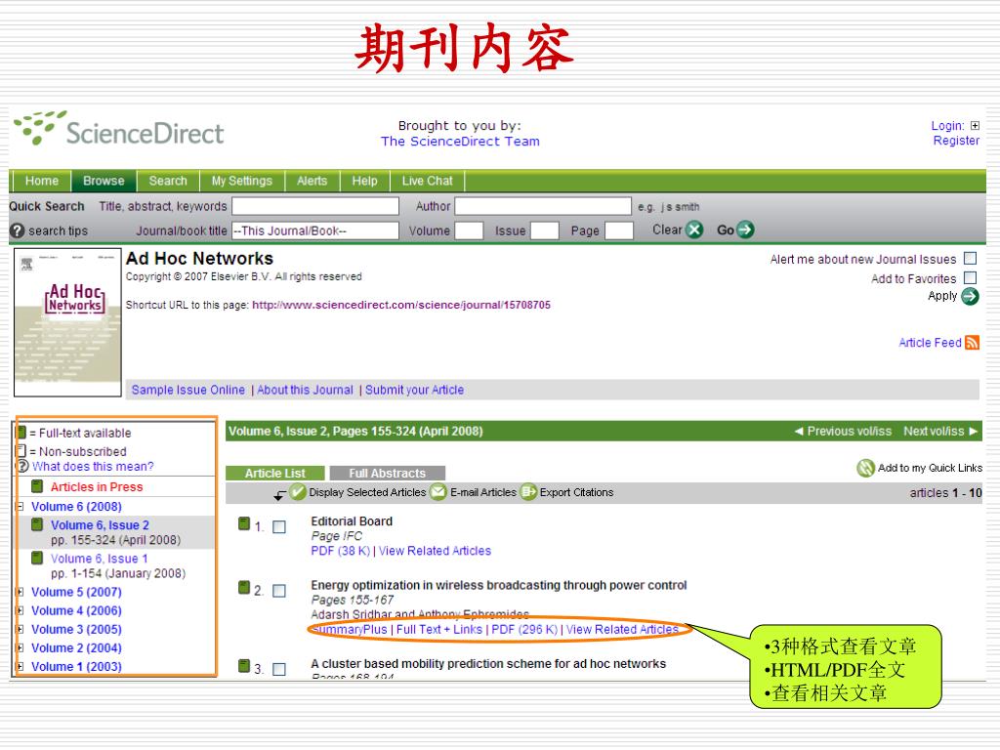The height and width of the screenshot is (750, 1000).
Task: Expand the Volume 2 (2004) tree node
Action: [x=20, y=648]
